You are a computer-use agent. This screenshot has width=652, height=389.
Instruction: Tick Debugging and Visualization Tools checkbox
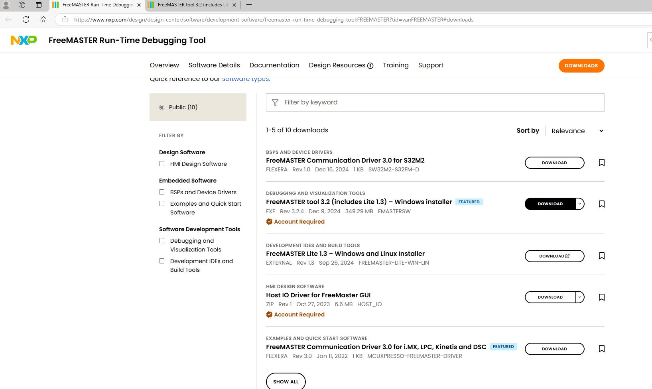162,241
